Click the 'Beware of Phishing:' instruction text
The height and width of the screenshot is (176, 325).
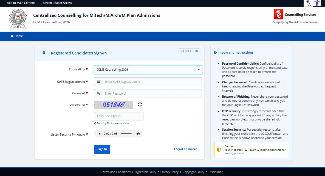tap(236, 97)
